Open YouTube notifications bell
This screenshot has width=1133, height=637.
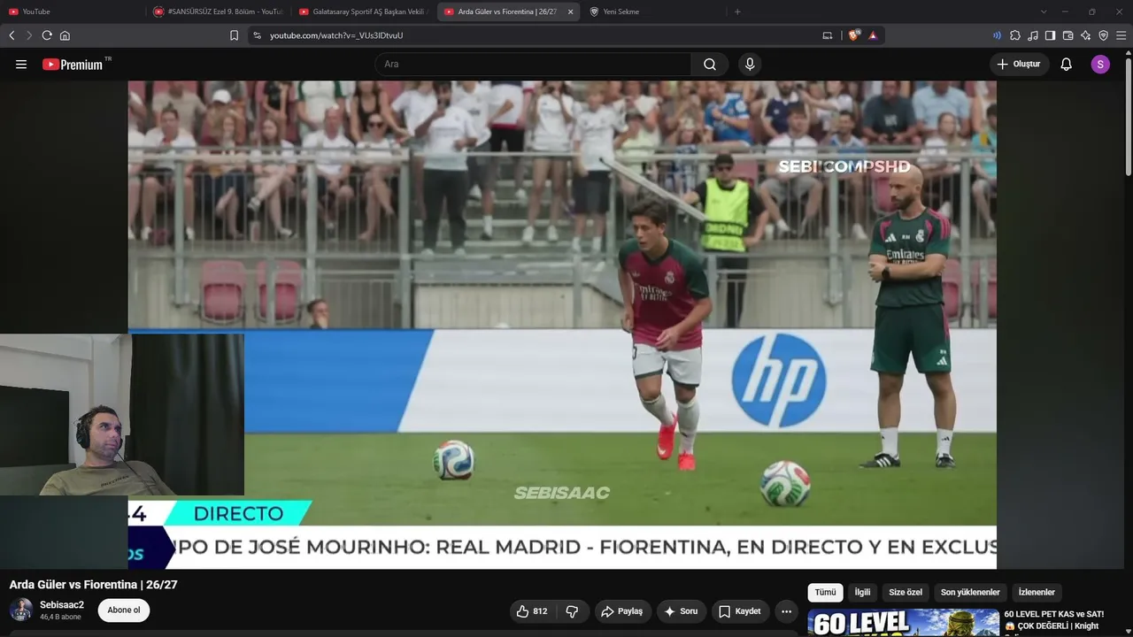(1067, 65)
